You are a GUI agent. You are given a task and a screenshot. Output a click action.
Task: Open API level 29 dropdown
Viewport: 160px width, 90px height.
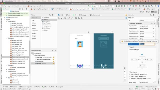pos(75,15)
